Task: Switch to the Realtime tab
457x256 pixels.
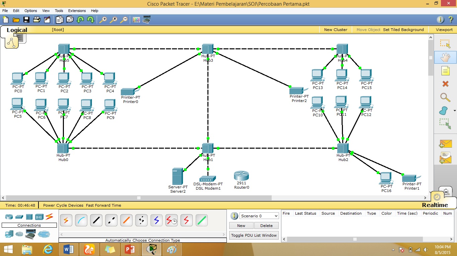Action: [435, 204]
